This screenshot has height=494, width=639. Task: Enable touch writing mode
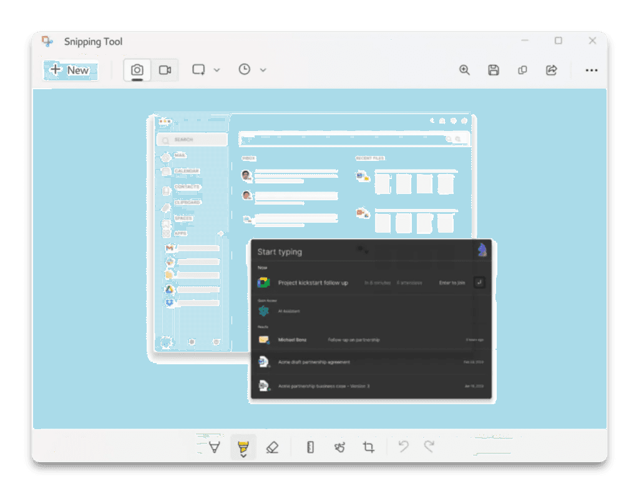click(x=339, y=447)
